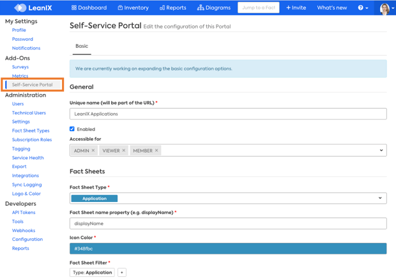Click the Fact Sheet name property field
The width and height of the screenshot is (396, 280).
[x=228, y=223]
